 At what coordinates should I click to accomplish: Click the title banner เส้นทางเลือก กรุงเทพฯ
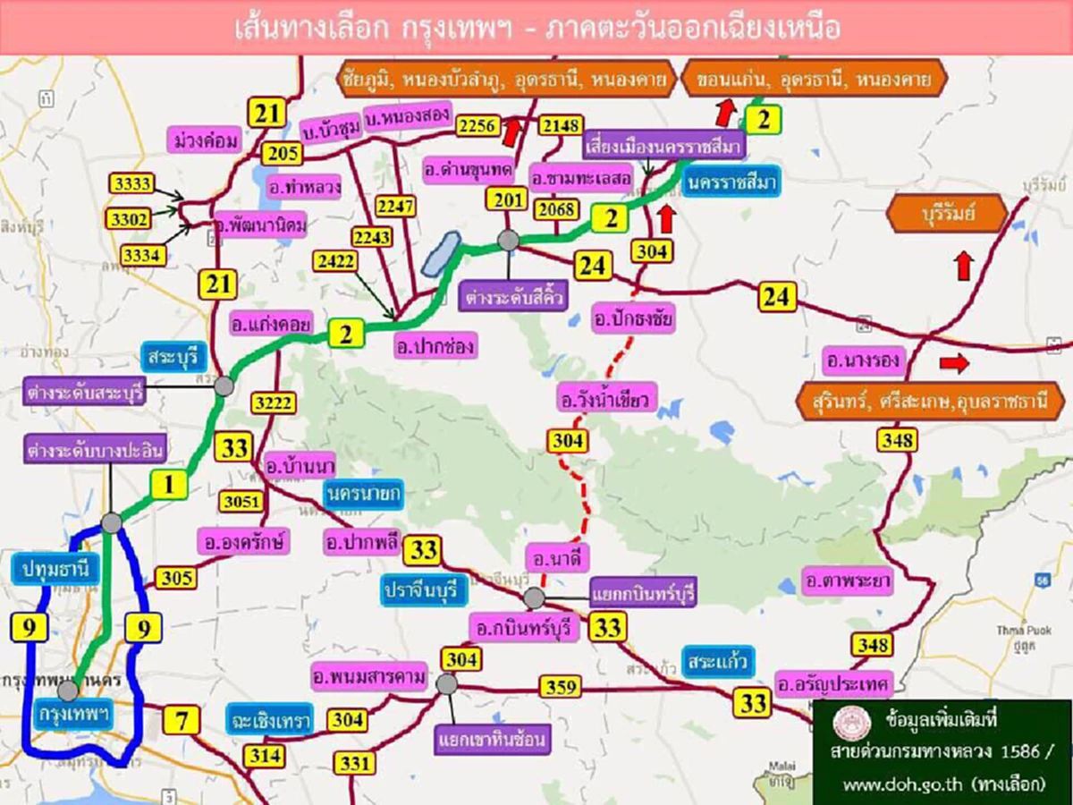pos(536,28)
